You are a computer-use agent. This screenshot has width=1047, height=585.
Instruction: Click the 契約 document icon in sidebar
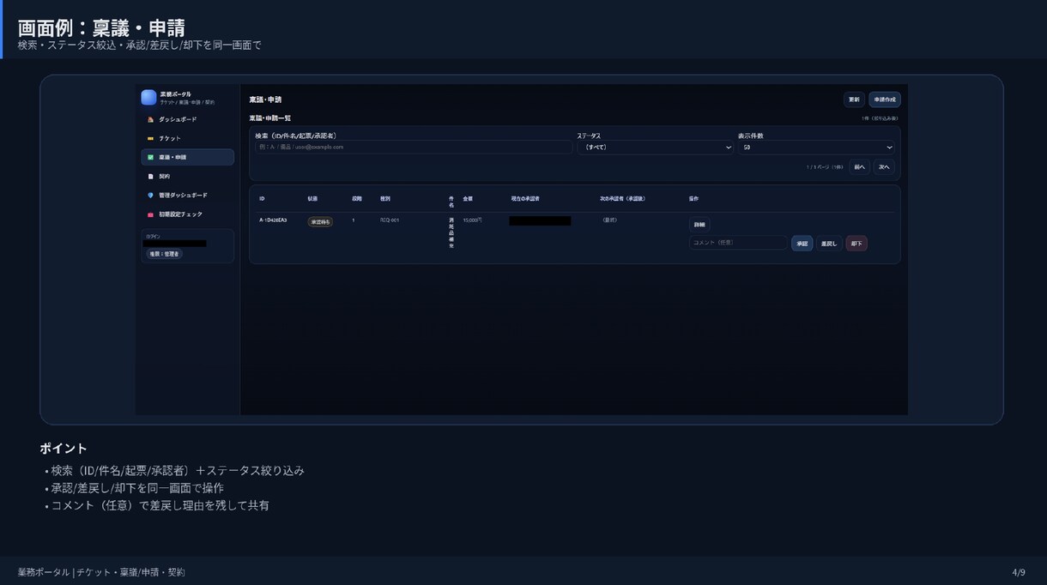click(x=150, y=176)
